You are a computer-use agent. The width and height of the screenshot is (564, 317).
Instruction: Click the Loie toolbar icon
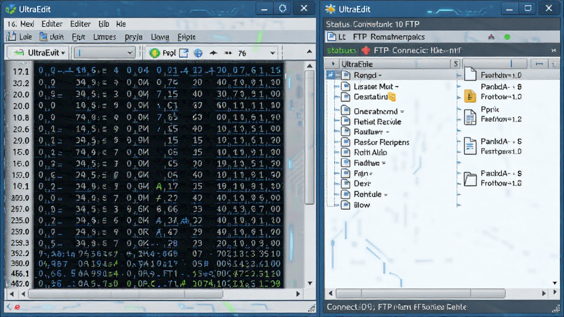click(x=11, y=37)
